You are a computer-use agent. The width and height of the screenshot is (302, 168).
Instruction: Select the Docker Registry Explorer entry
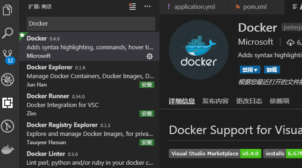(89, 133)
